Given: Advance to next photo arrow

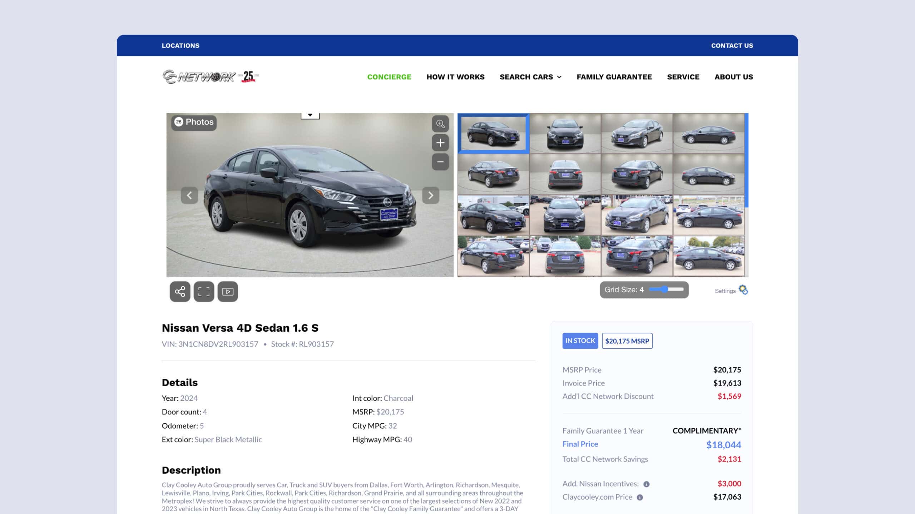Looking at the screenshot, I should pyautogui.click(x=431, y=195).
